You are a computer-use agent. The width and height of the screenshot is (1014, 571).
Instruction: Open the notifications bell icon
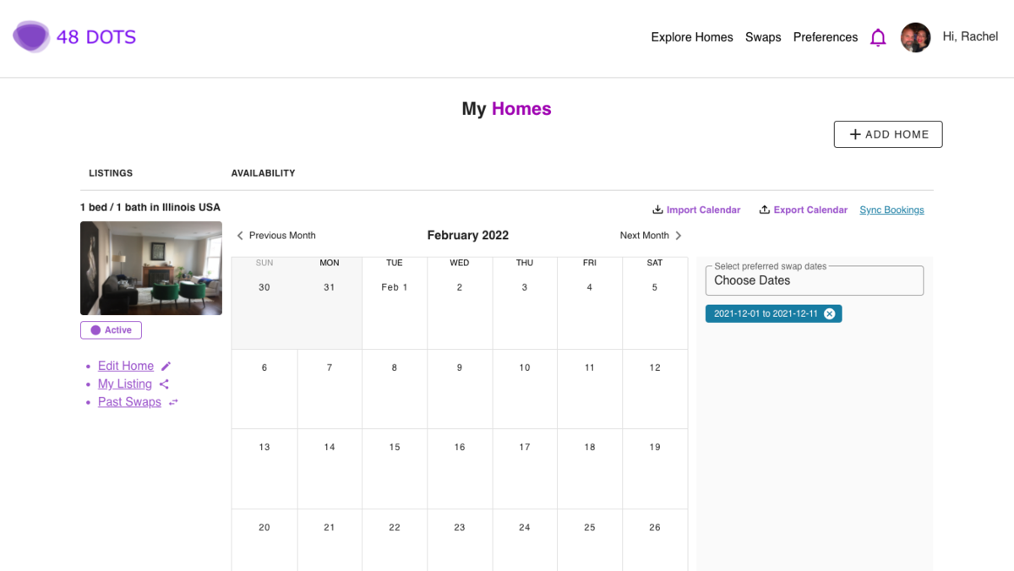878,37
